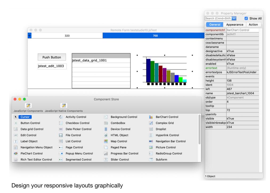This screenshot has width=270, height=193.
Task: Pick the PieChart Control icon
Action: tap(16, 153)
